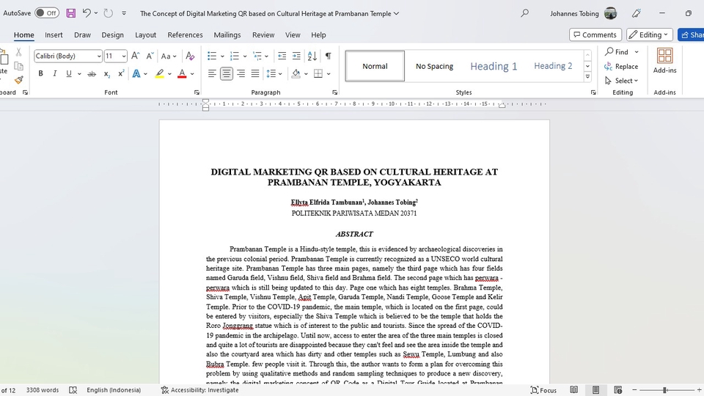Toggle Focus mode in status bar
The width and height of the screenshot is (704, 396).
543,389
